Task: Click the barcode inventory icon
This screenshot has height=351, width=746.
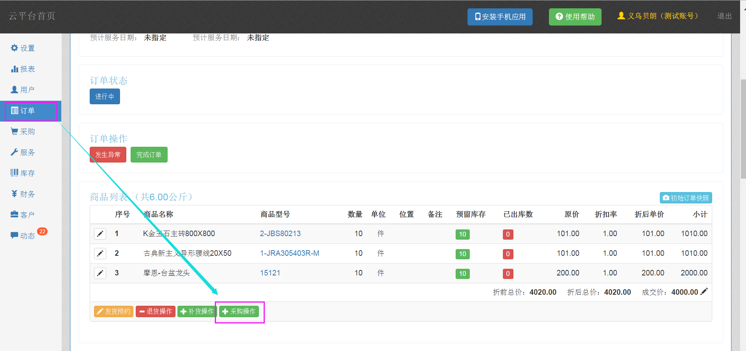Action: click(x=15, y=172)
